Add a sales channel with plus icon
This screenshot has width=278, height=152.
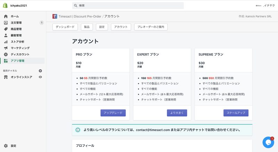40,71
